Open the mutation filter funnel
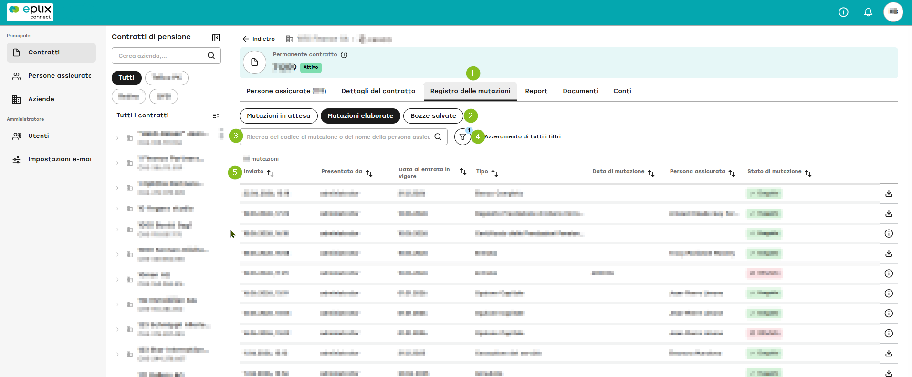Screen dimensions: 912x377 (x=462, y=137)
